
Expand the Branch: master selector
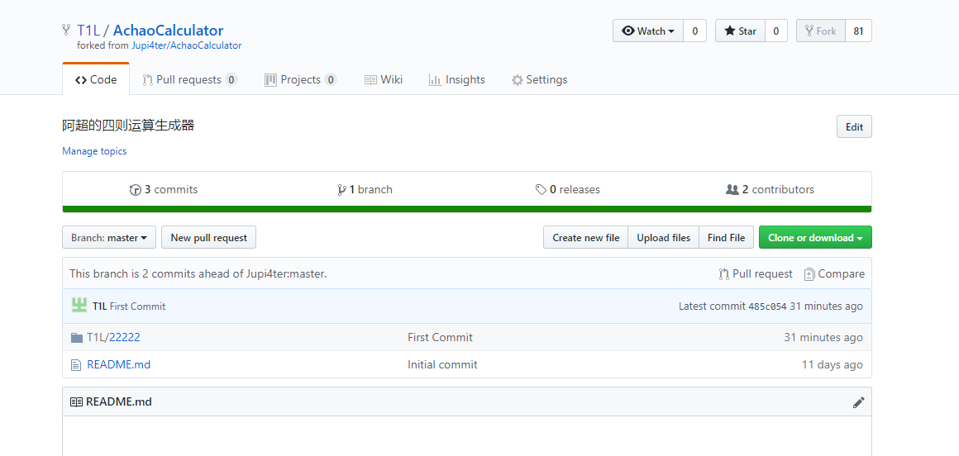109,238
